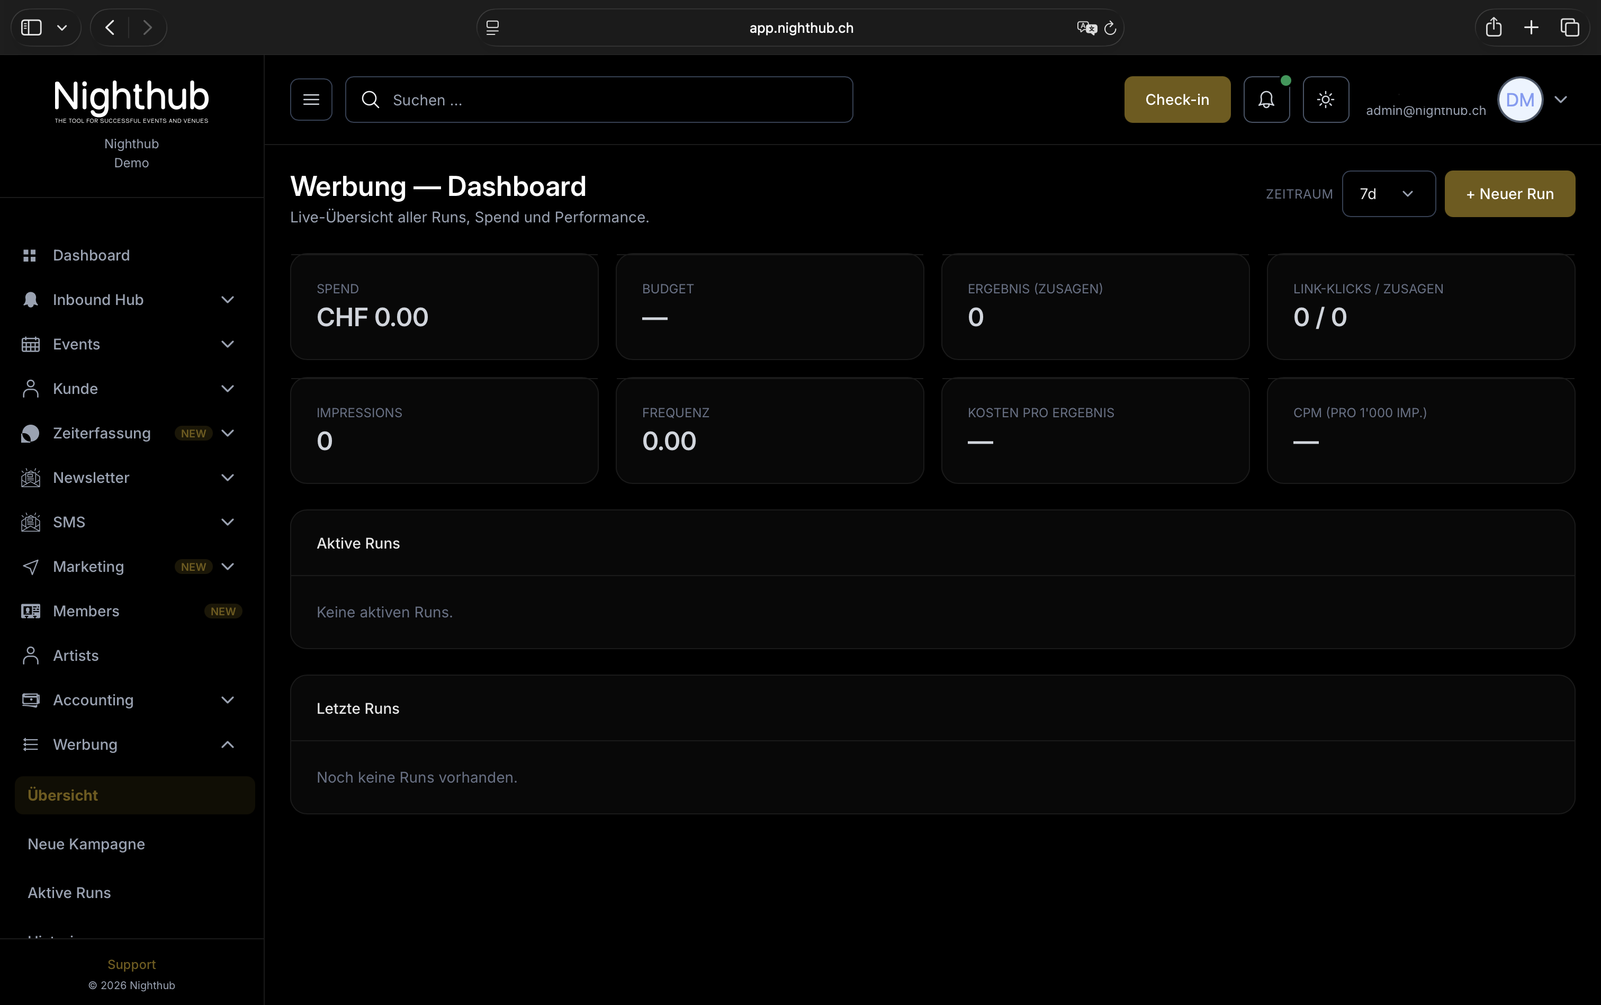The height and width of the screenshot is (1005, 1601).
Task: Open the browser share icon
Action: tap(1494, 26)
